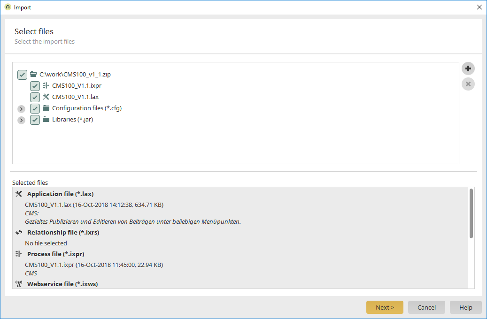
Task: Select the Libraries (*.jar) row
Action: 73,120
